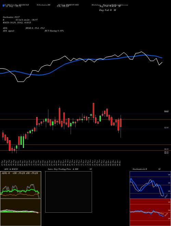Open the MACD histogram panel
This screenshot has height=226, width=171.
21,212
